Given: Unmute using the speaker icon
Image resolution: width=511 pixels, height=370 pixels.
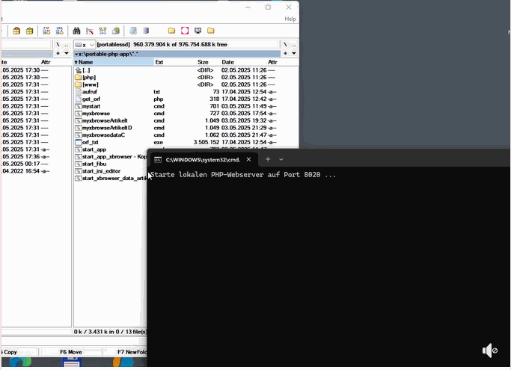Looking at the screenshot, I should [489, 351].
